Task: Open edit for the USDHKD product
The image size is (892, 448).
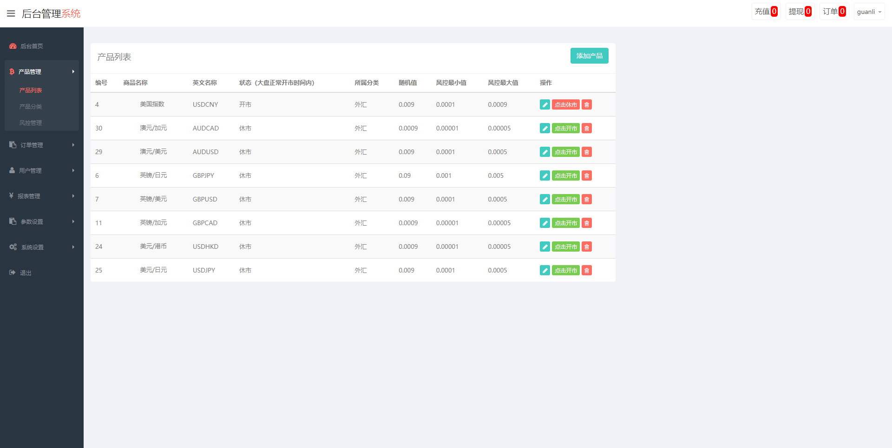Action: point(544,247)
